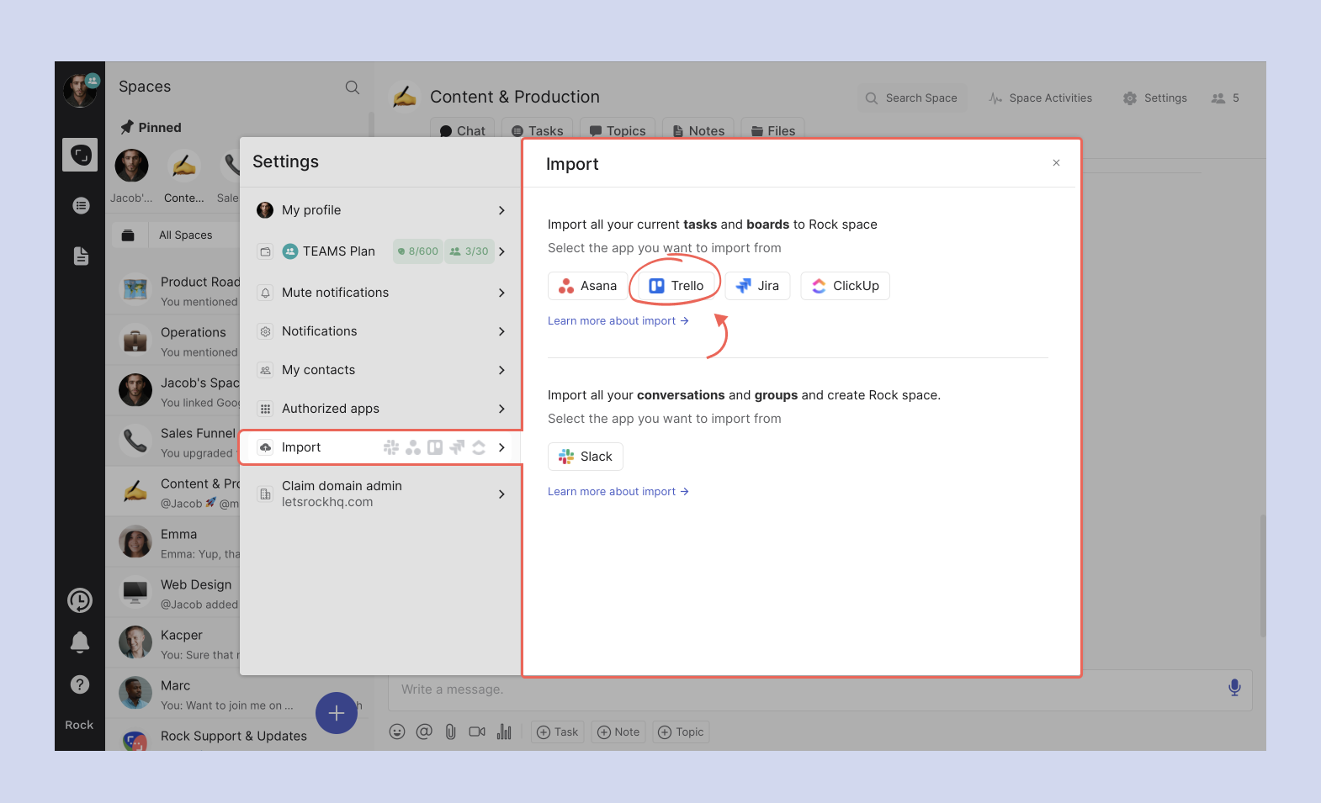Click the 8/600 usage badge
The width and height of the screenshot is (1321, 803).
tap(418, 251)
